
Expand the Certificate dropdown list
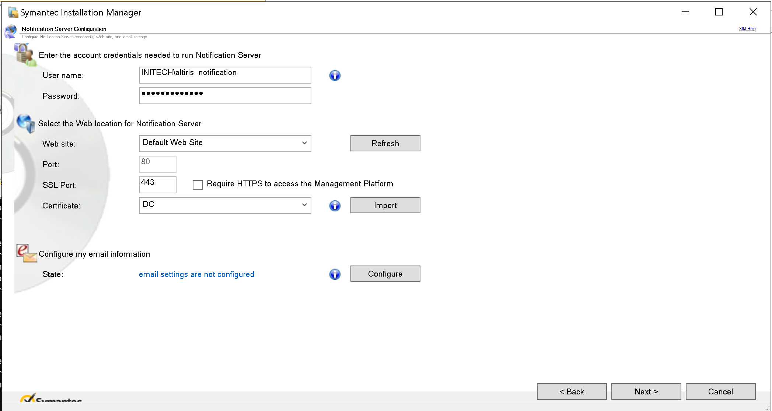tap(225, 205)
